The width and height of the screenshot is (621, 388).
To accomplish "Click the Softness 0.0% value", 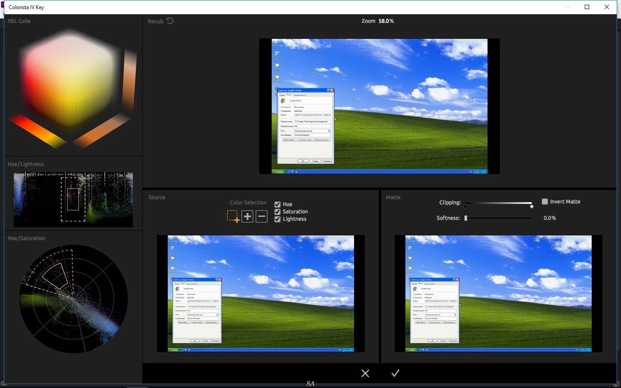I will tap(550, 218).
